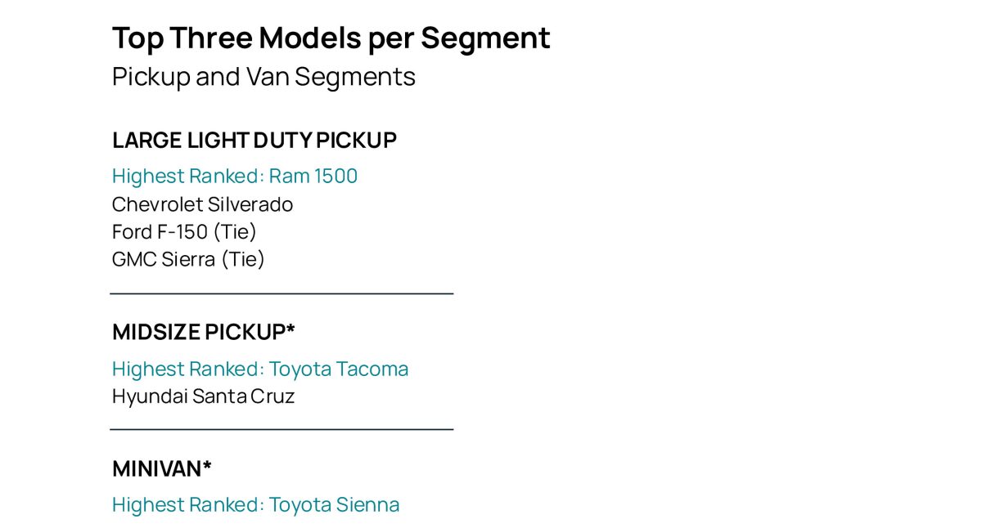Select the 'MINIVAN' heading

156,469
